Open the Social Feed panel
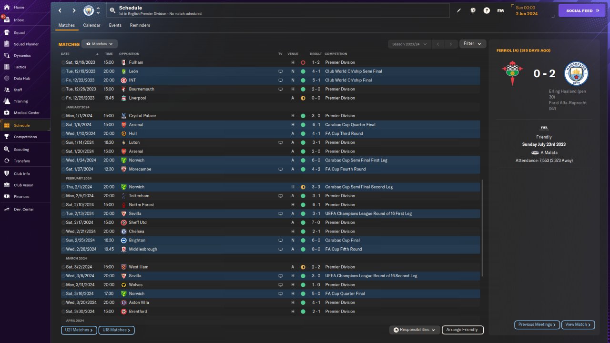This screenshot has height=343, width=610. (582, 10)
